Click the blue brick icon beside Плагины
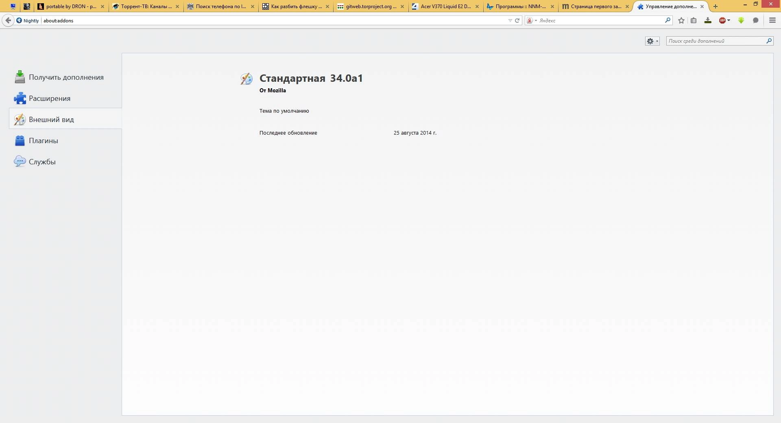This screenshot has width=781, height=423. [20, 140]
